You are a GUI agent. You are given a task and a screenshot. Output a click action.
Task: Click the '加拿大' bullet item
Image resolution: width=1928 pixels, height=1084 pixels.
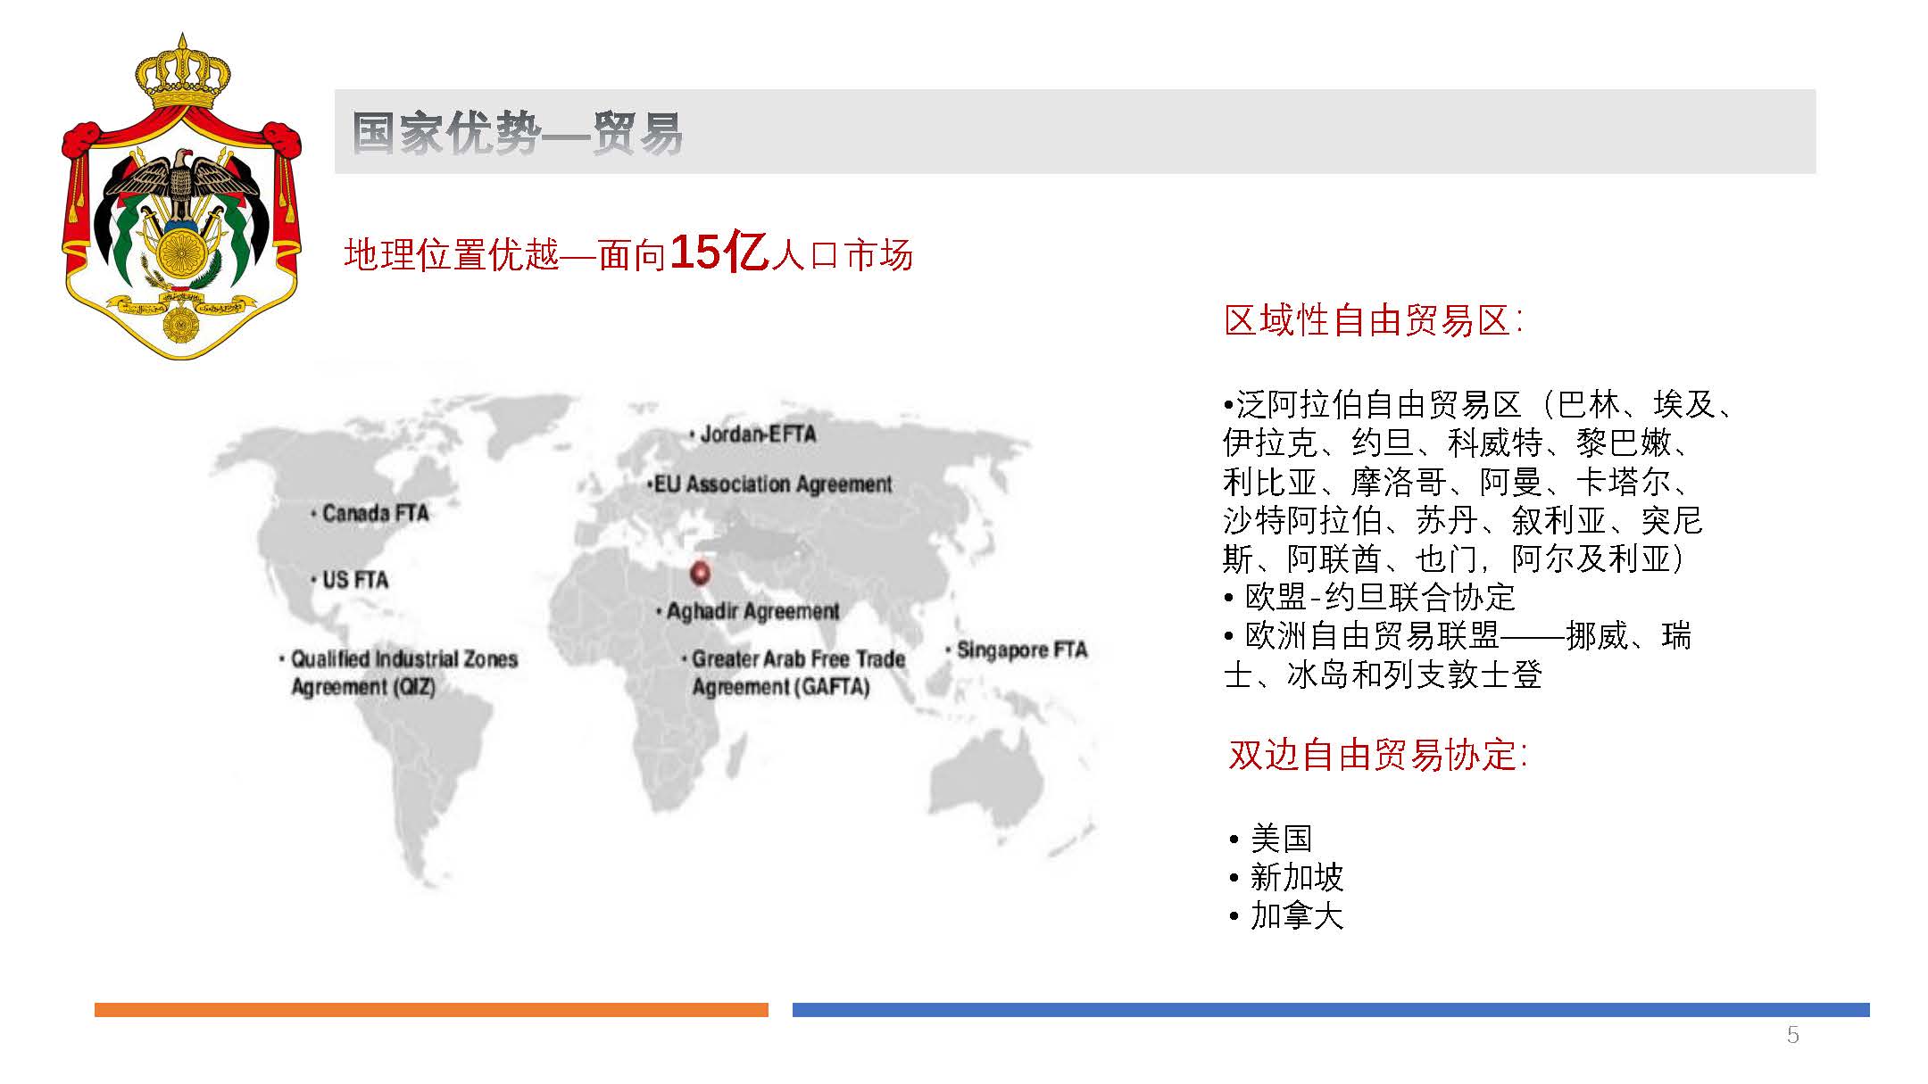click(x=1285, y=915)
